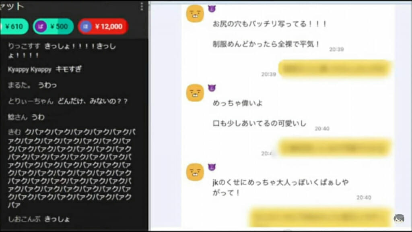412x232 pixels.
Task: Click the bear avatar beside the めっちゃ偉いよ message
Action: 195,93
